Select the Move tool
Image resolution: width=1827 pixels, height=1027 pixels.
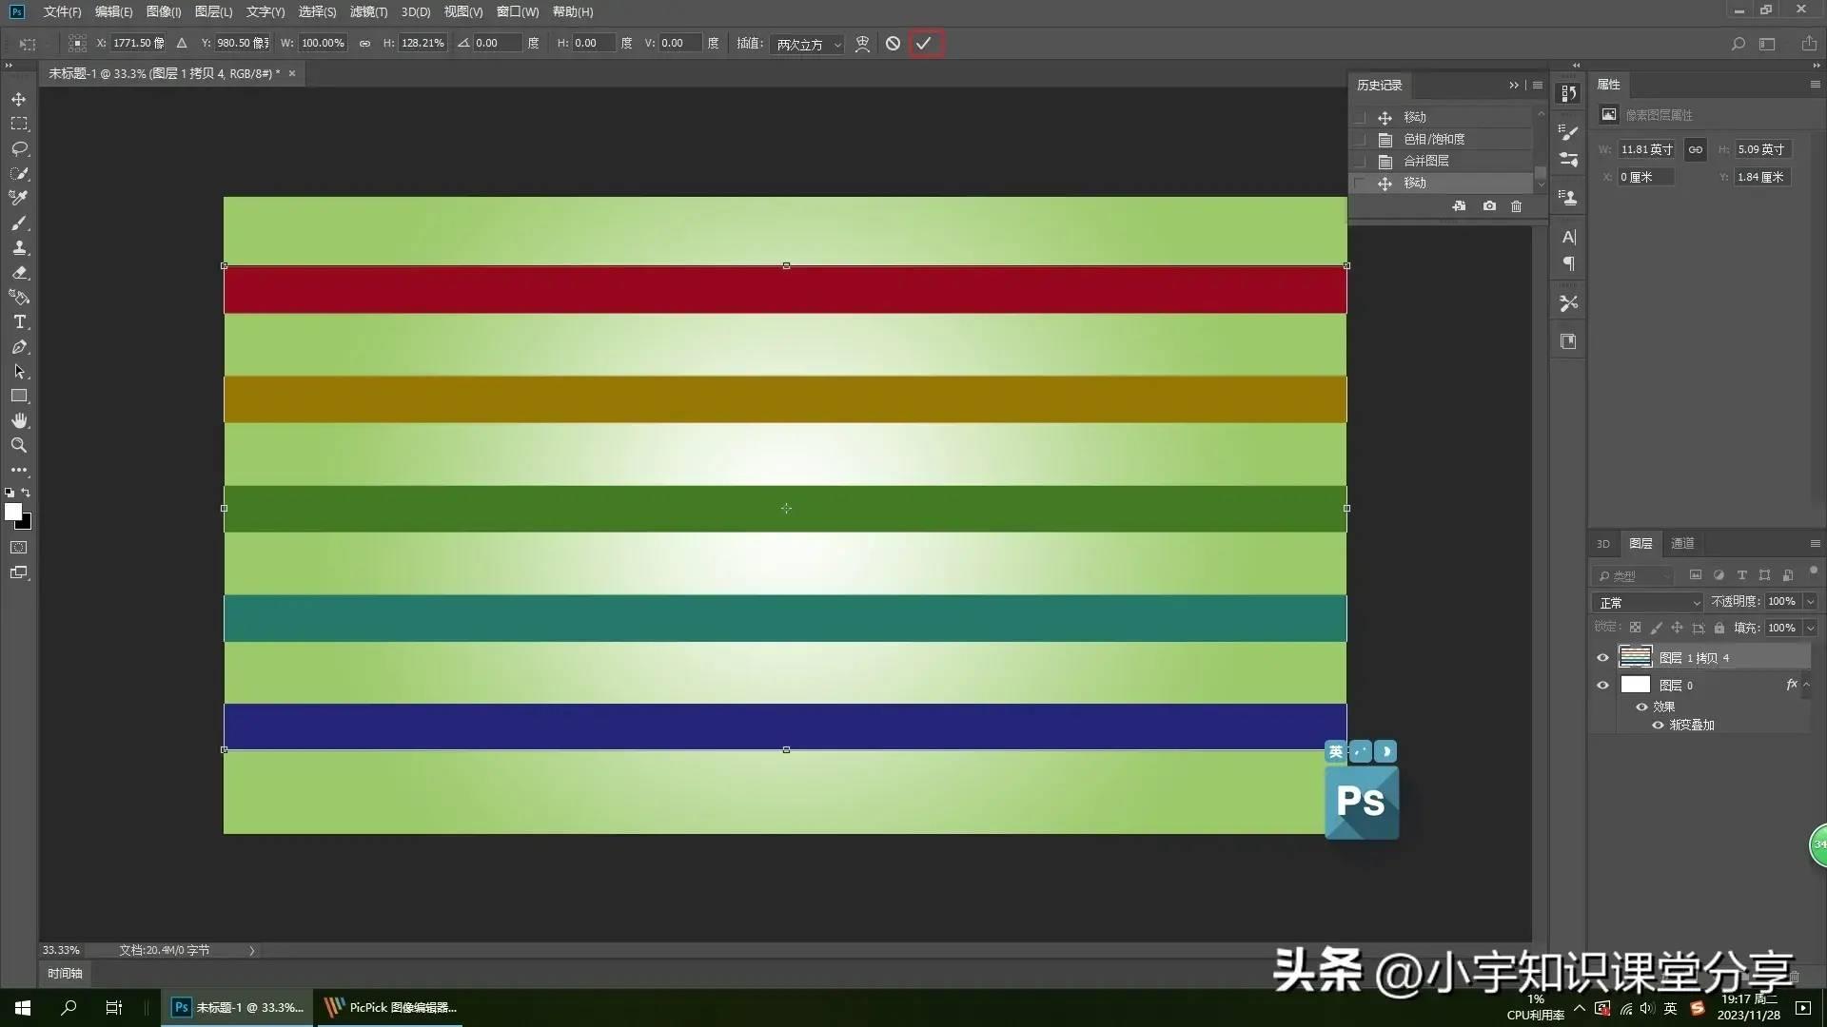coord(19,99)
